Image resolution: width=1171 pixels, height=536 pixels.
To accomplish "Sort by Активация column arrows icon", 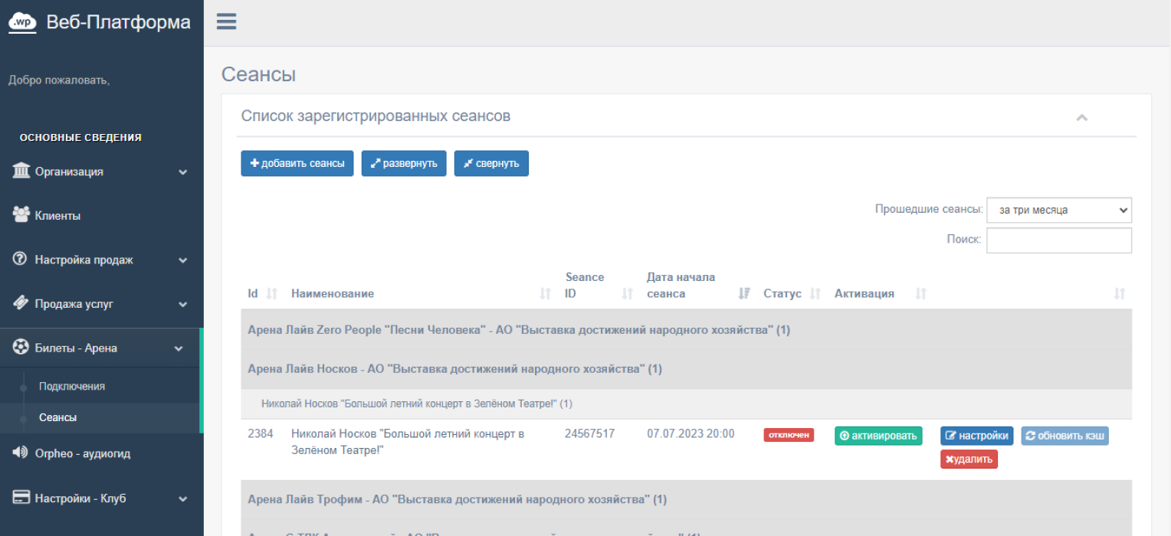I will 921,293.
